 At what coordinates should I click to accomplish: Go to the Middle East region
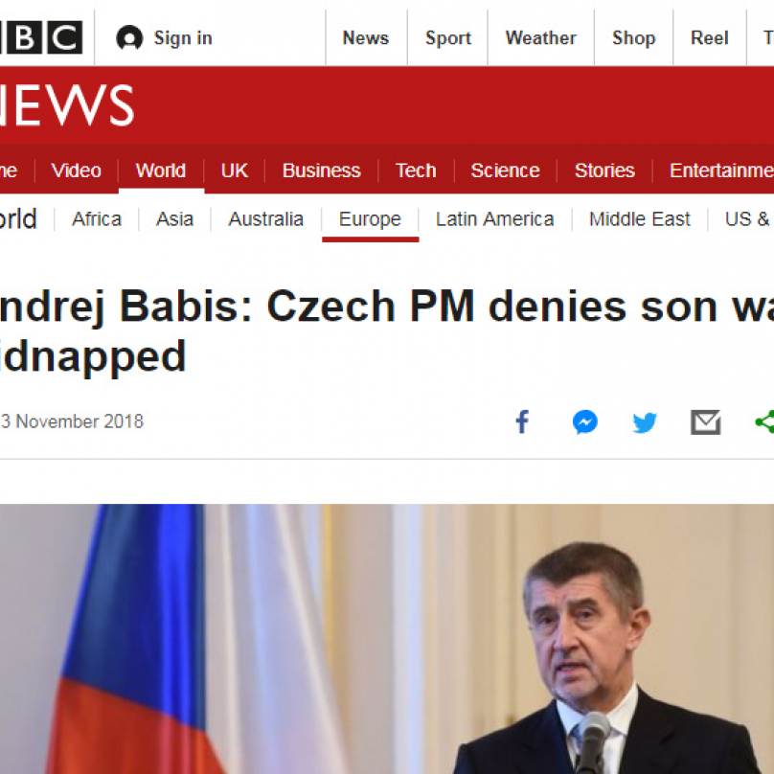click(639, 219)
